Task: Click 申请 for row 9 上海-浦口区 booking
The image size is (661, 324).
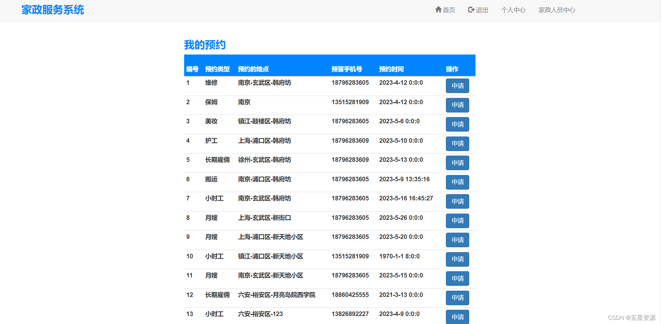Action: coord(457,240)
